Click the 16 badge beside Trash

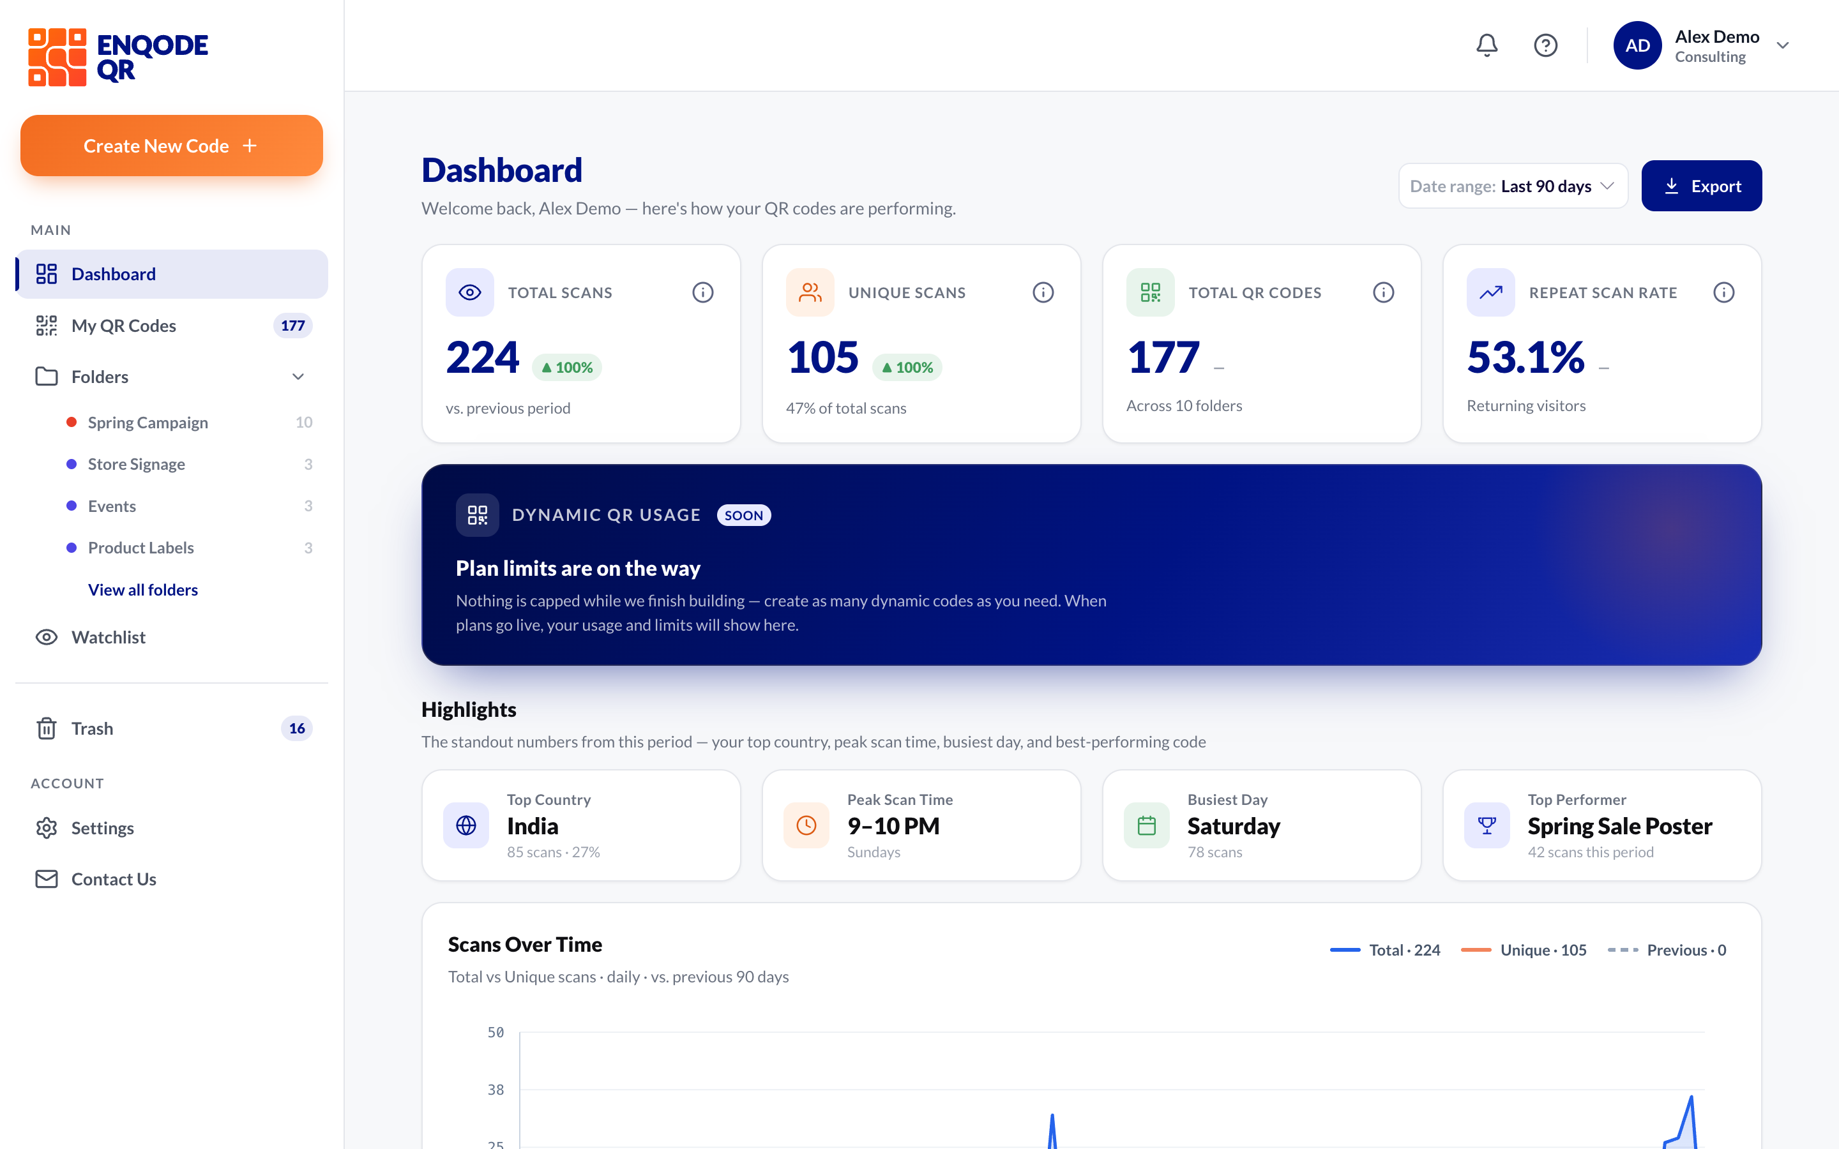tap(296, 729)
